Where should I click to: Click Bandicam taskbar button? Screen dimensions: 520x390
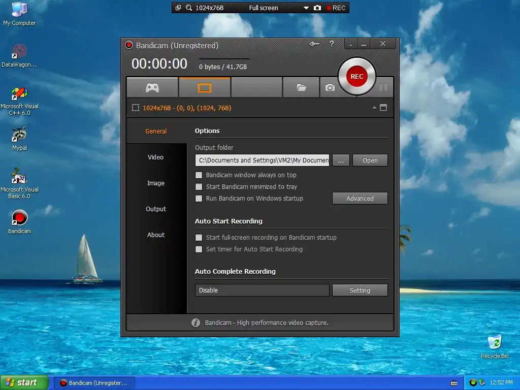[x=94, y=383]
